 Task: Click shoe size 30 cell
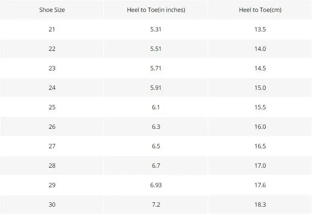[x=52, y=205]
